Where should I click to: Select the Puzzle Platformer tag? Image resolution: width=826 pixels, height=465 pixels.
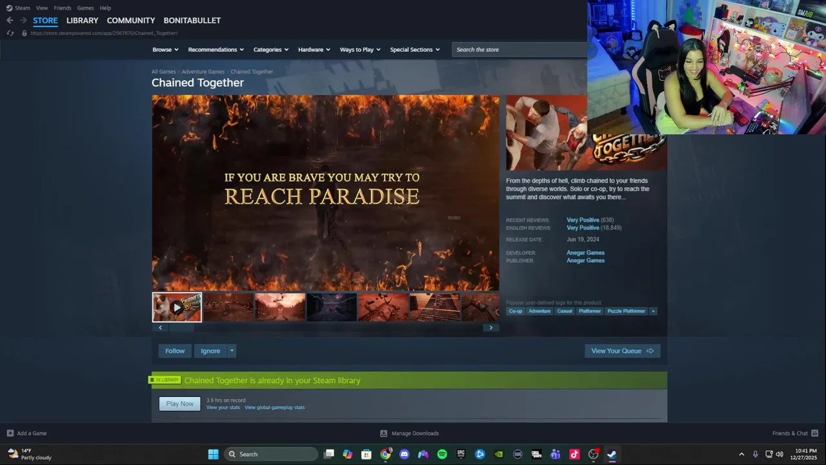(x=626, y=311)
